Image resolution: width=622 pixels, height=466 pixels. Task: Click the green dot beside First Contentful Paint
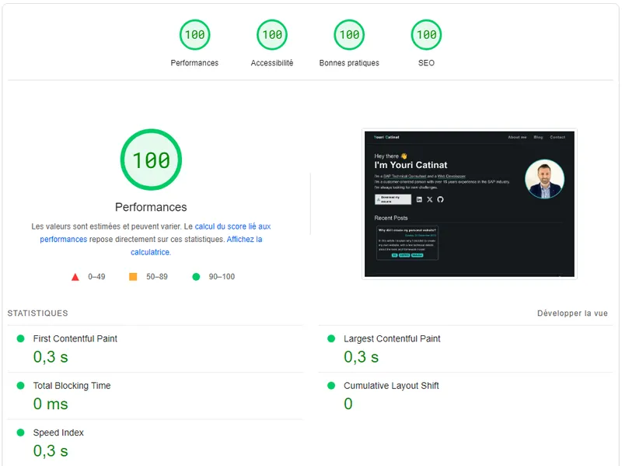19,339
